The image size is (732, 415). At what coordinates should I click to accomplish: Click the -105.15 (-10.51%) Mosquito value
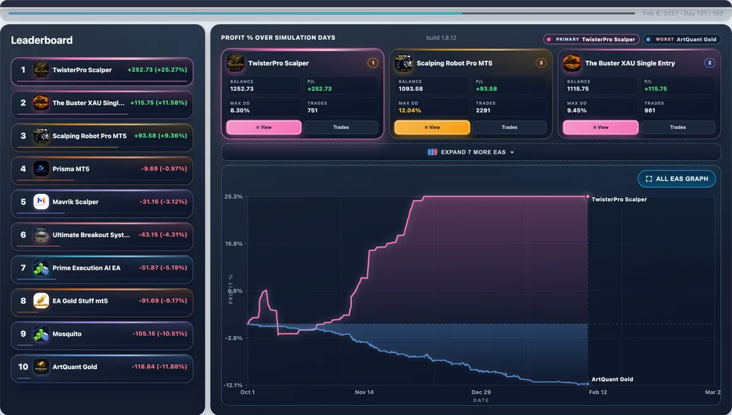click(160, 334)
